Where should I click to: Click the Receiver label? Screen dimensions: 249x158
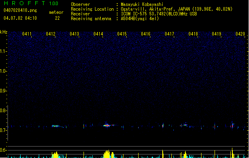[x=80, y=14]
